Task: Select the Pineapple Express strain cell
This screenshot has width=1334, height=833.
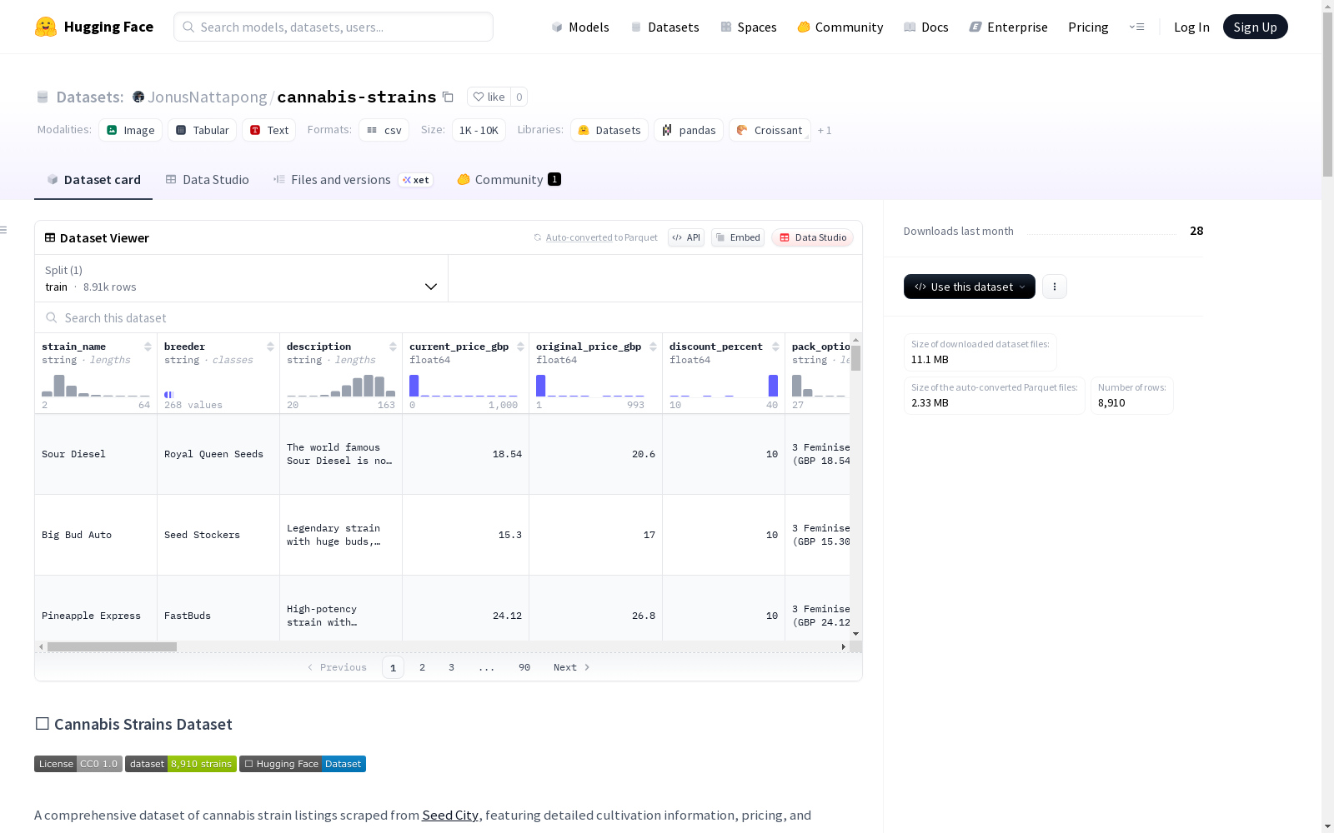Action: (96, 616)
